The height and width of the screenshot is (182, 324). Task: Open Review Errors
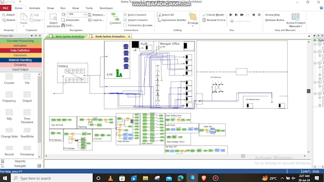(x=213, y=20)
